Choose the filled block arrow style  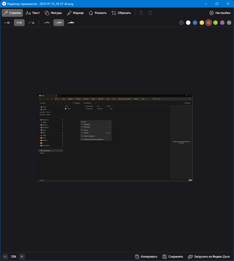tap(19, 23)
